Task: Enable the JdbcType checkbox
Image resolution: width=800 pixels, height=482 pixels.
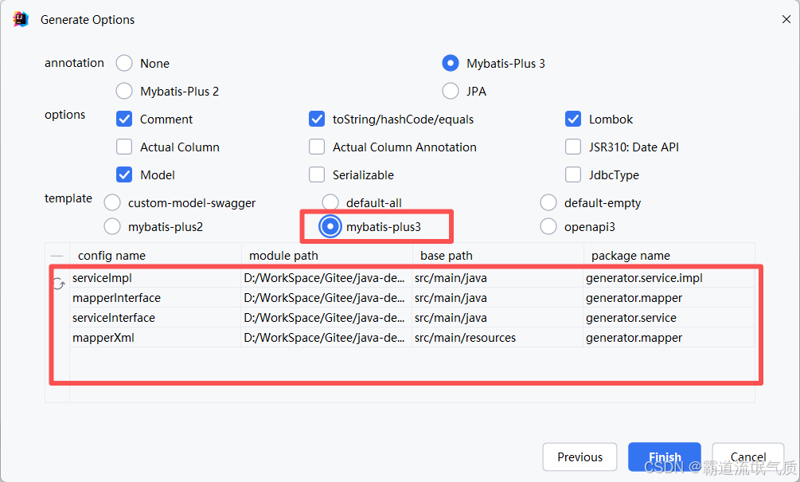Action: (573, 175)
